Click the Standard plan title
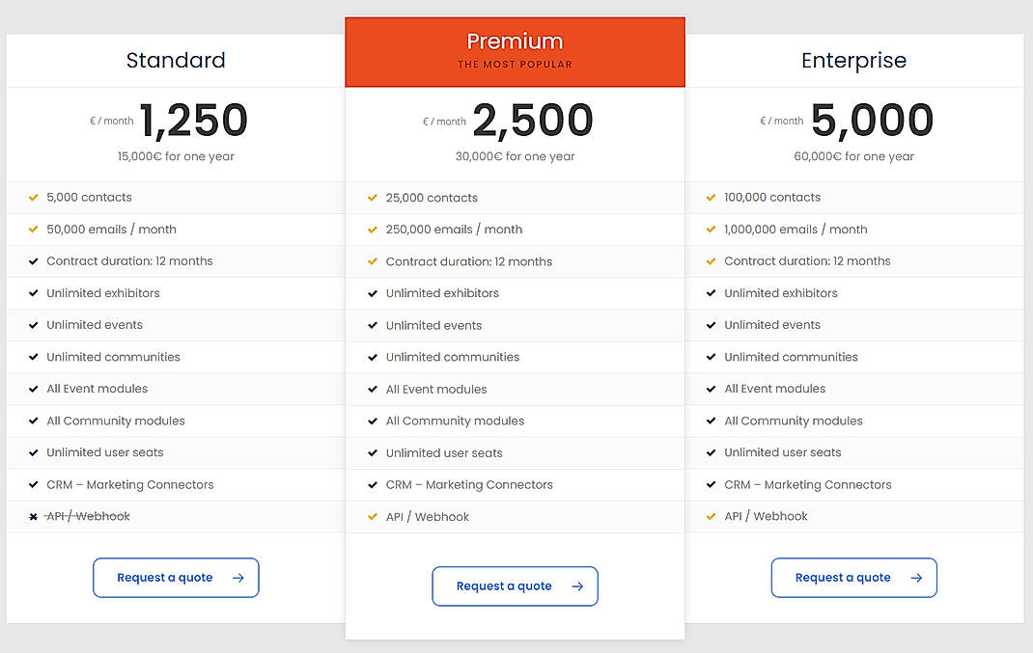The image size is (1033, 653). [x=176, y=60]
